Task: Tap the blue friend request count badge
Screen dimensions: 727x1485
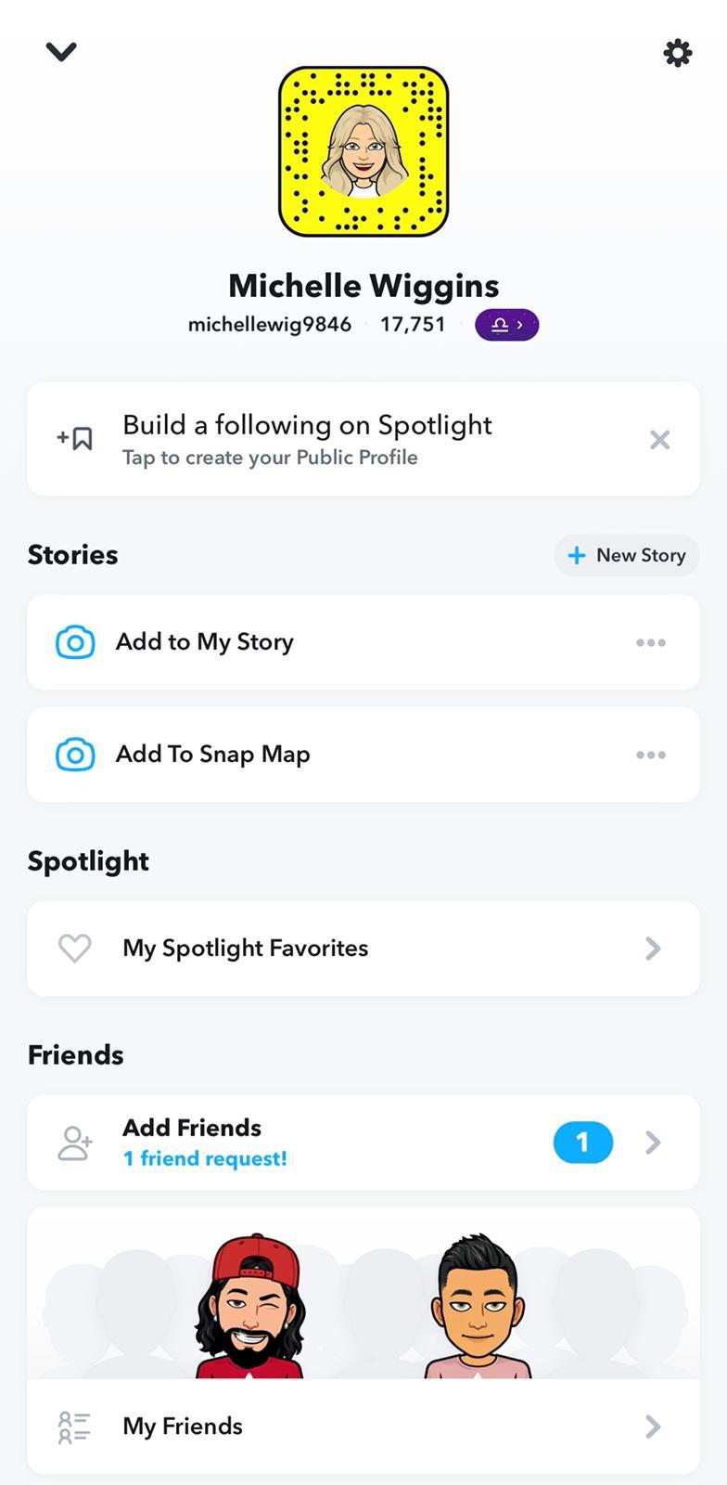Action: [582, 1143]
